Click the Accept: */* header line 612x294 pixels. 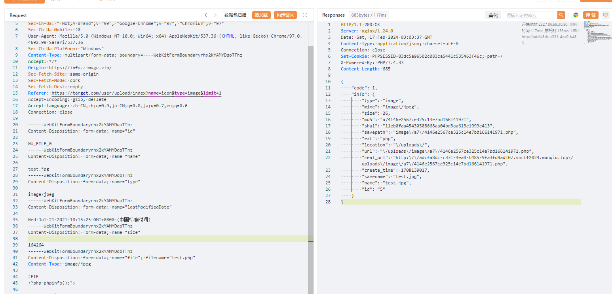42,61
